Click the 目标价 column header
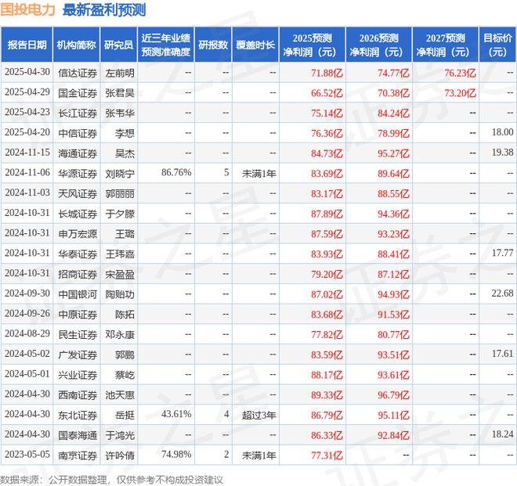Image resolution: width=517 pixels, height=486 pixels. (497, 45)
